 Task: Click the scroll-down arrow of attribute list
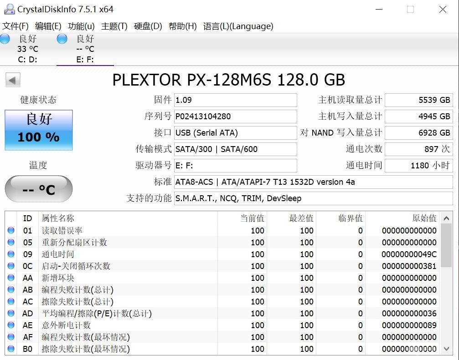tap(446, 349)
